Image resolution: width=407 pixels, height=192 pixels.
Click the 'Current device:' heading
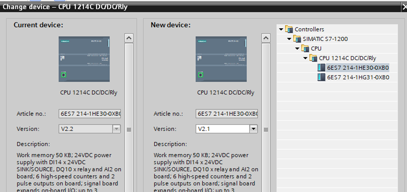click(x=38, y=25)
